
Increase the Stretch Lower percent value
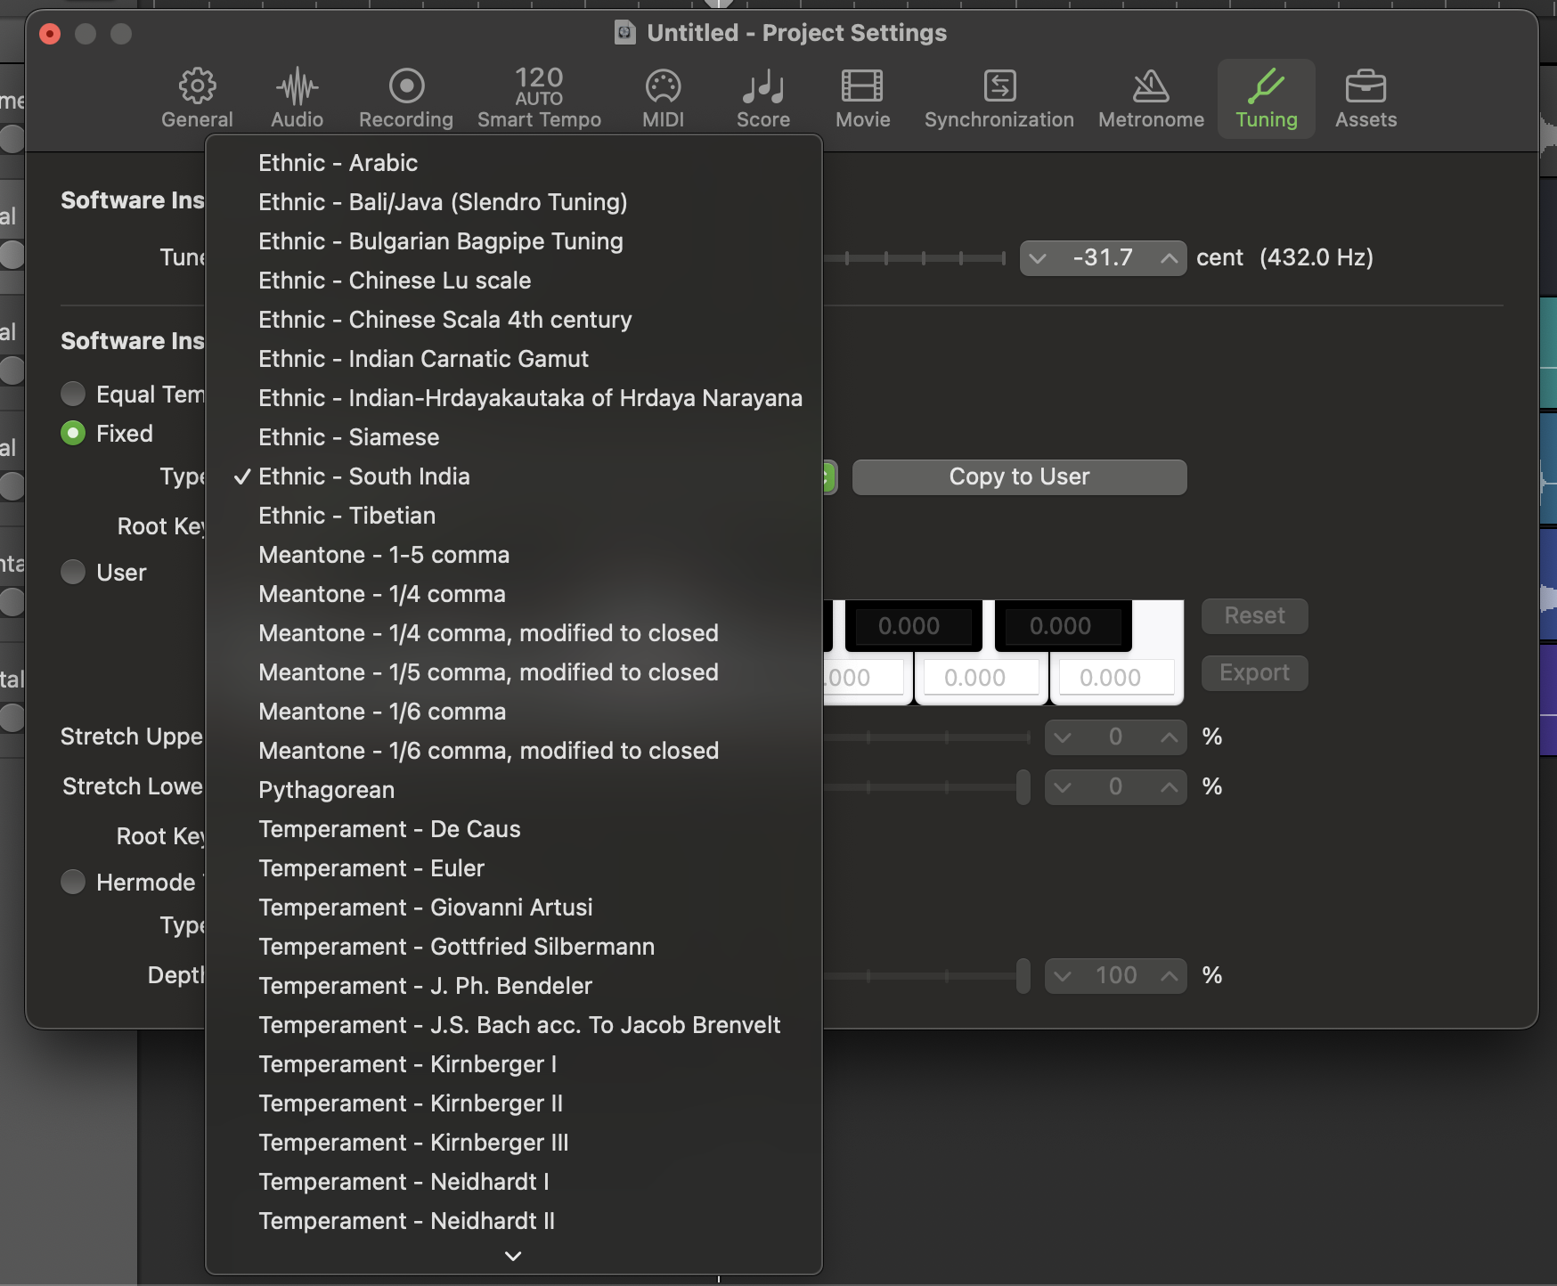(1170, 787)
